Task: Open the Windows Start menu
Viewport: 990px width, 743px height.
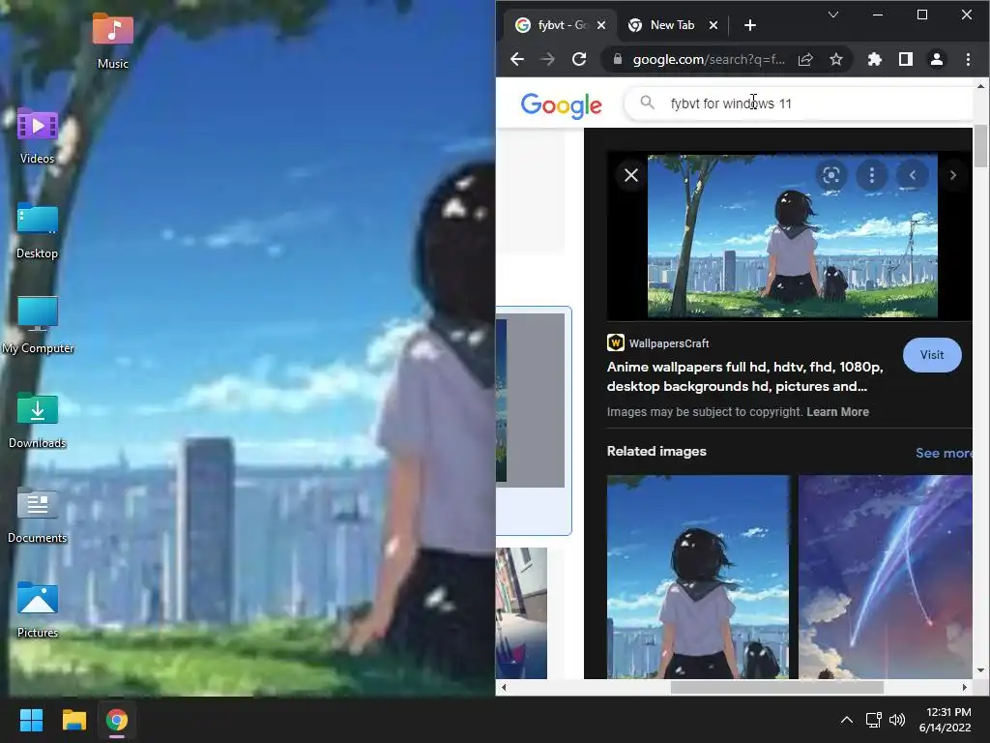Action: 31,720
